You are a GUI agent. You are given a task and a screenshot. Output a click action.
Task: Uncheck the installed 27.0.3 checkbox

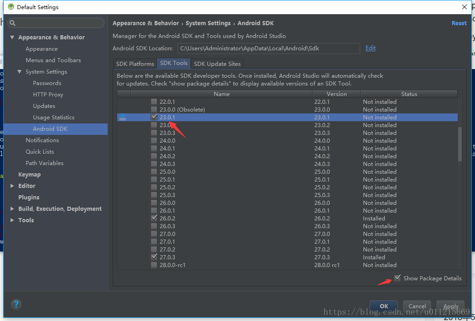154,257
